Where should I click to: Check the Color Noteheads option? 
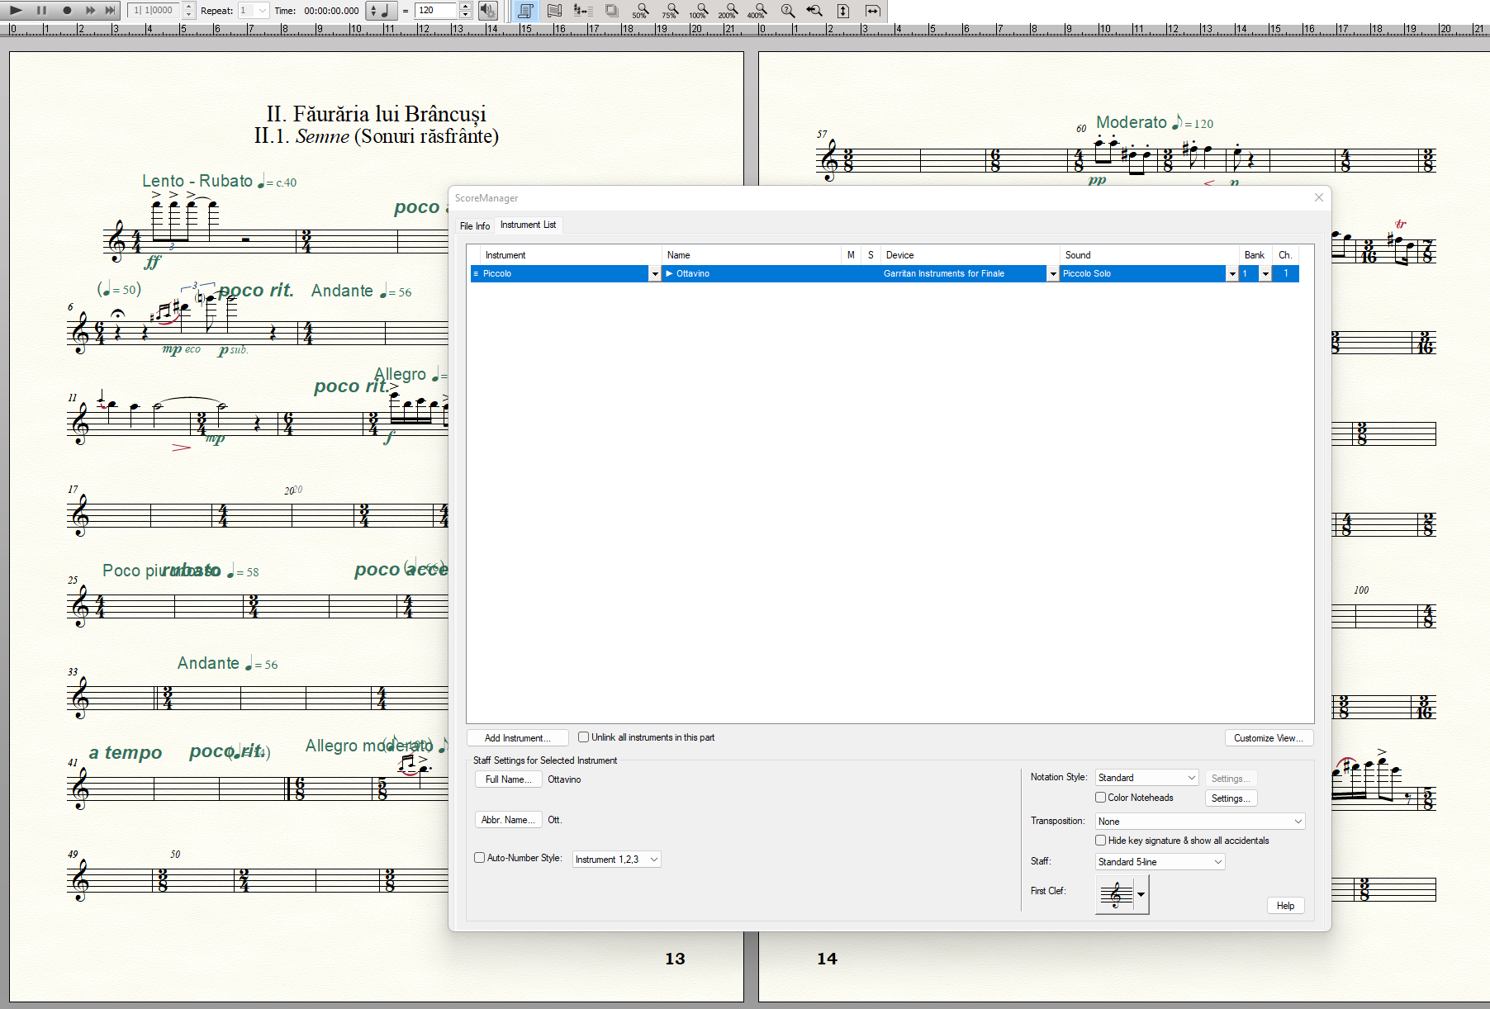point(1101,798)
